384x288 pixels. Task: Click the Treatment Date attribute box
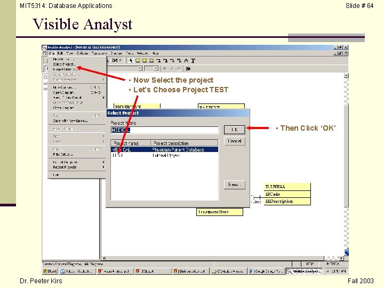click(x=220, y=212)
